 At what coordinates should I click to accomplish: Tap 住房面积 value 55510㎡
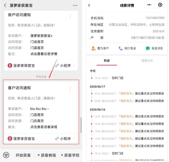[x=158, y=31]
